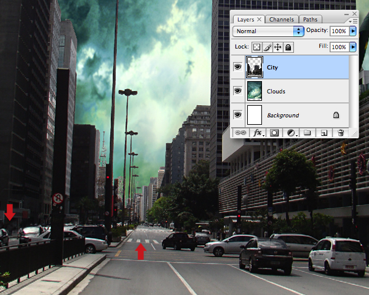
Task: Open the Layers panel options menu
Action: point(354,21)
